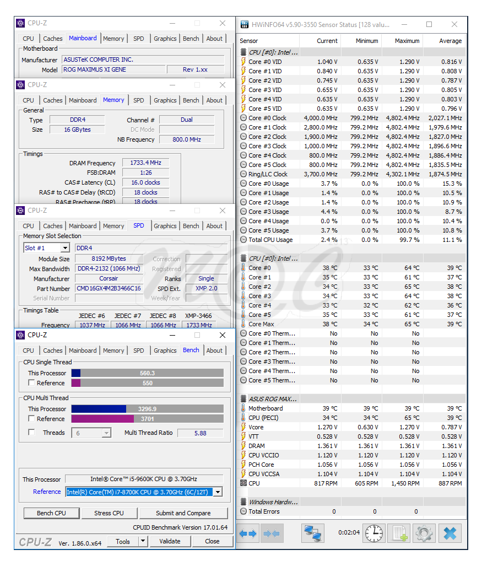Open HWiNFO network remote monitoring icon

312,533
